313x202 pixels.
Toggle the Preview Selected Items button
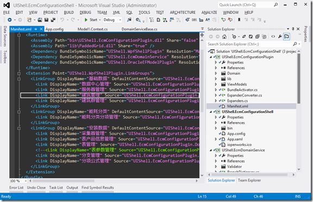click(x=286, y=36)
